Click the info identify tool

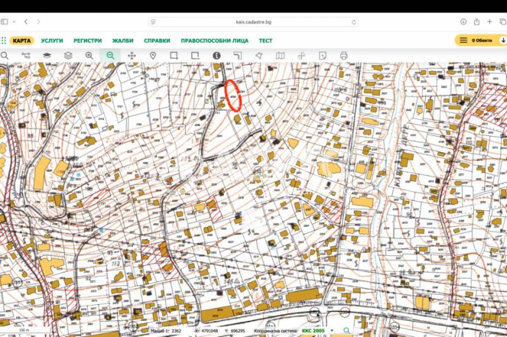tap(216, 56)
